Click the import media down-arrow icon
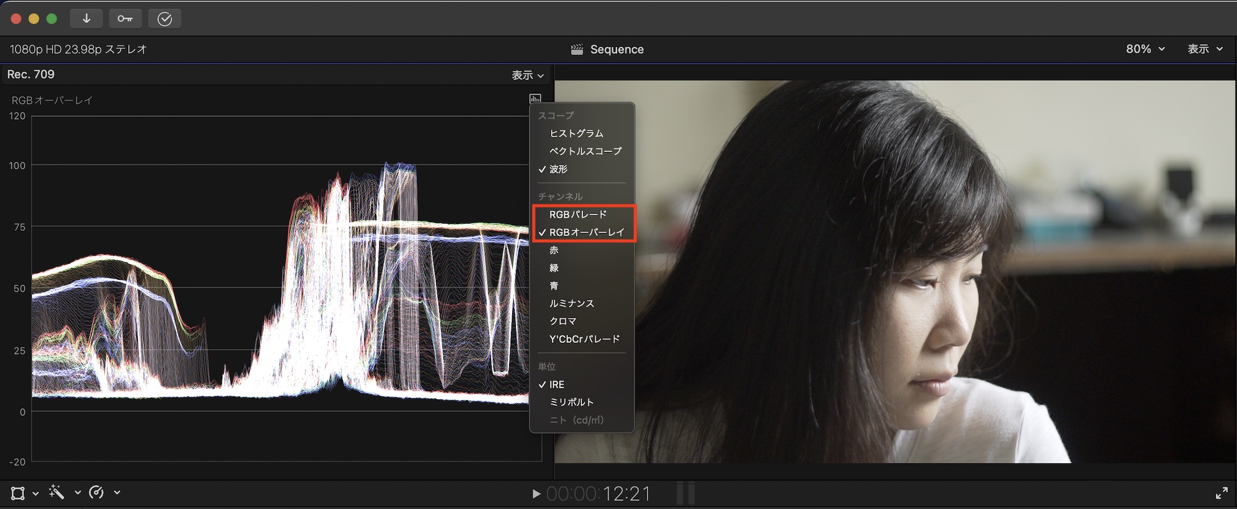 (x=86, y=19)
